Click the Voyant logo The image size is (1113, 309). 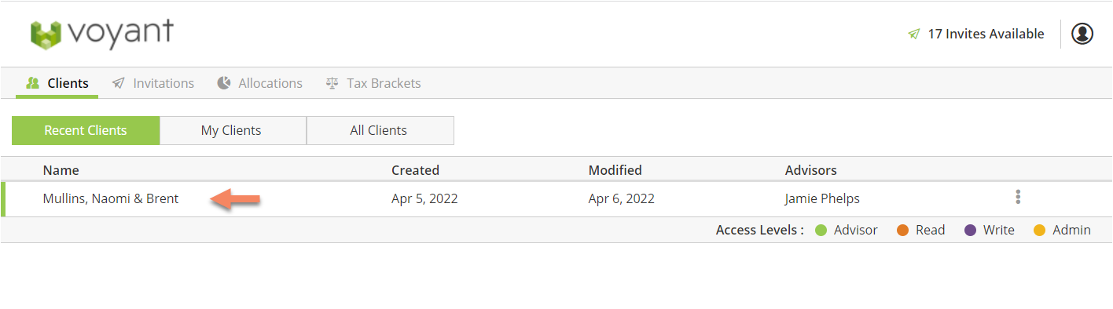click(x=101, y=34)
